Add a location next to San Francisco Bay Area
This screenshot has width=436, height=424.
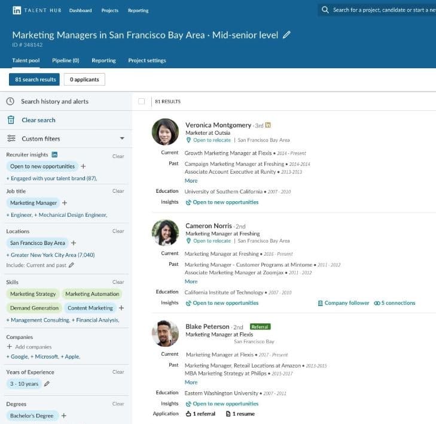(74, 243)
